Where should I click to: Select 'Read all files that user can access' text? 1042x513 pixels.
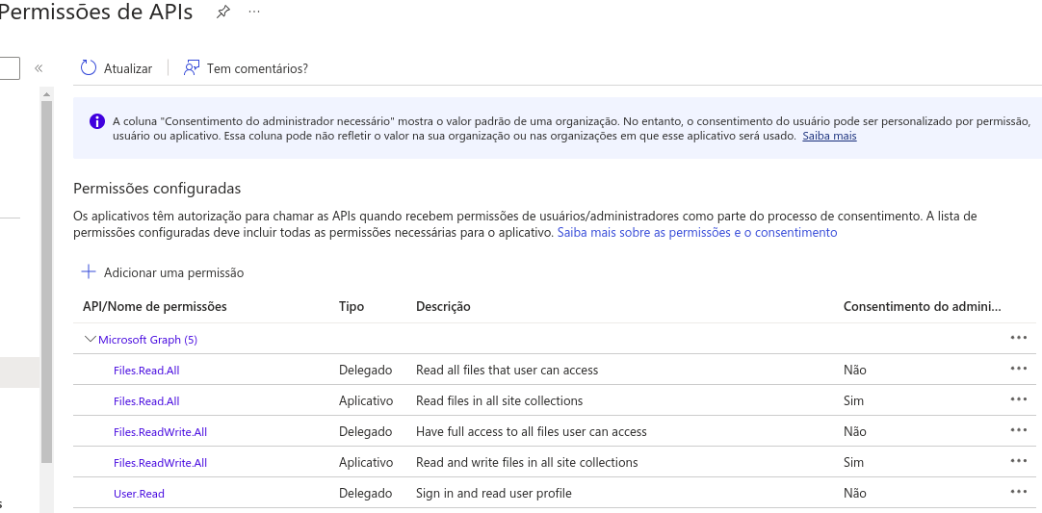[508, 371]
